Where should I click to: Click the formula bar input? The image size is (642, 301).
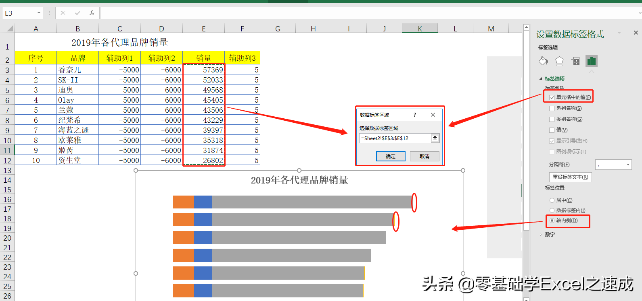(369, 13)
